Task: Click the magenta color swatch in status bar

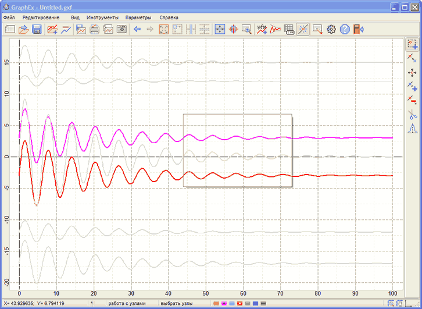Action: (x=224, y=304)
